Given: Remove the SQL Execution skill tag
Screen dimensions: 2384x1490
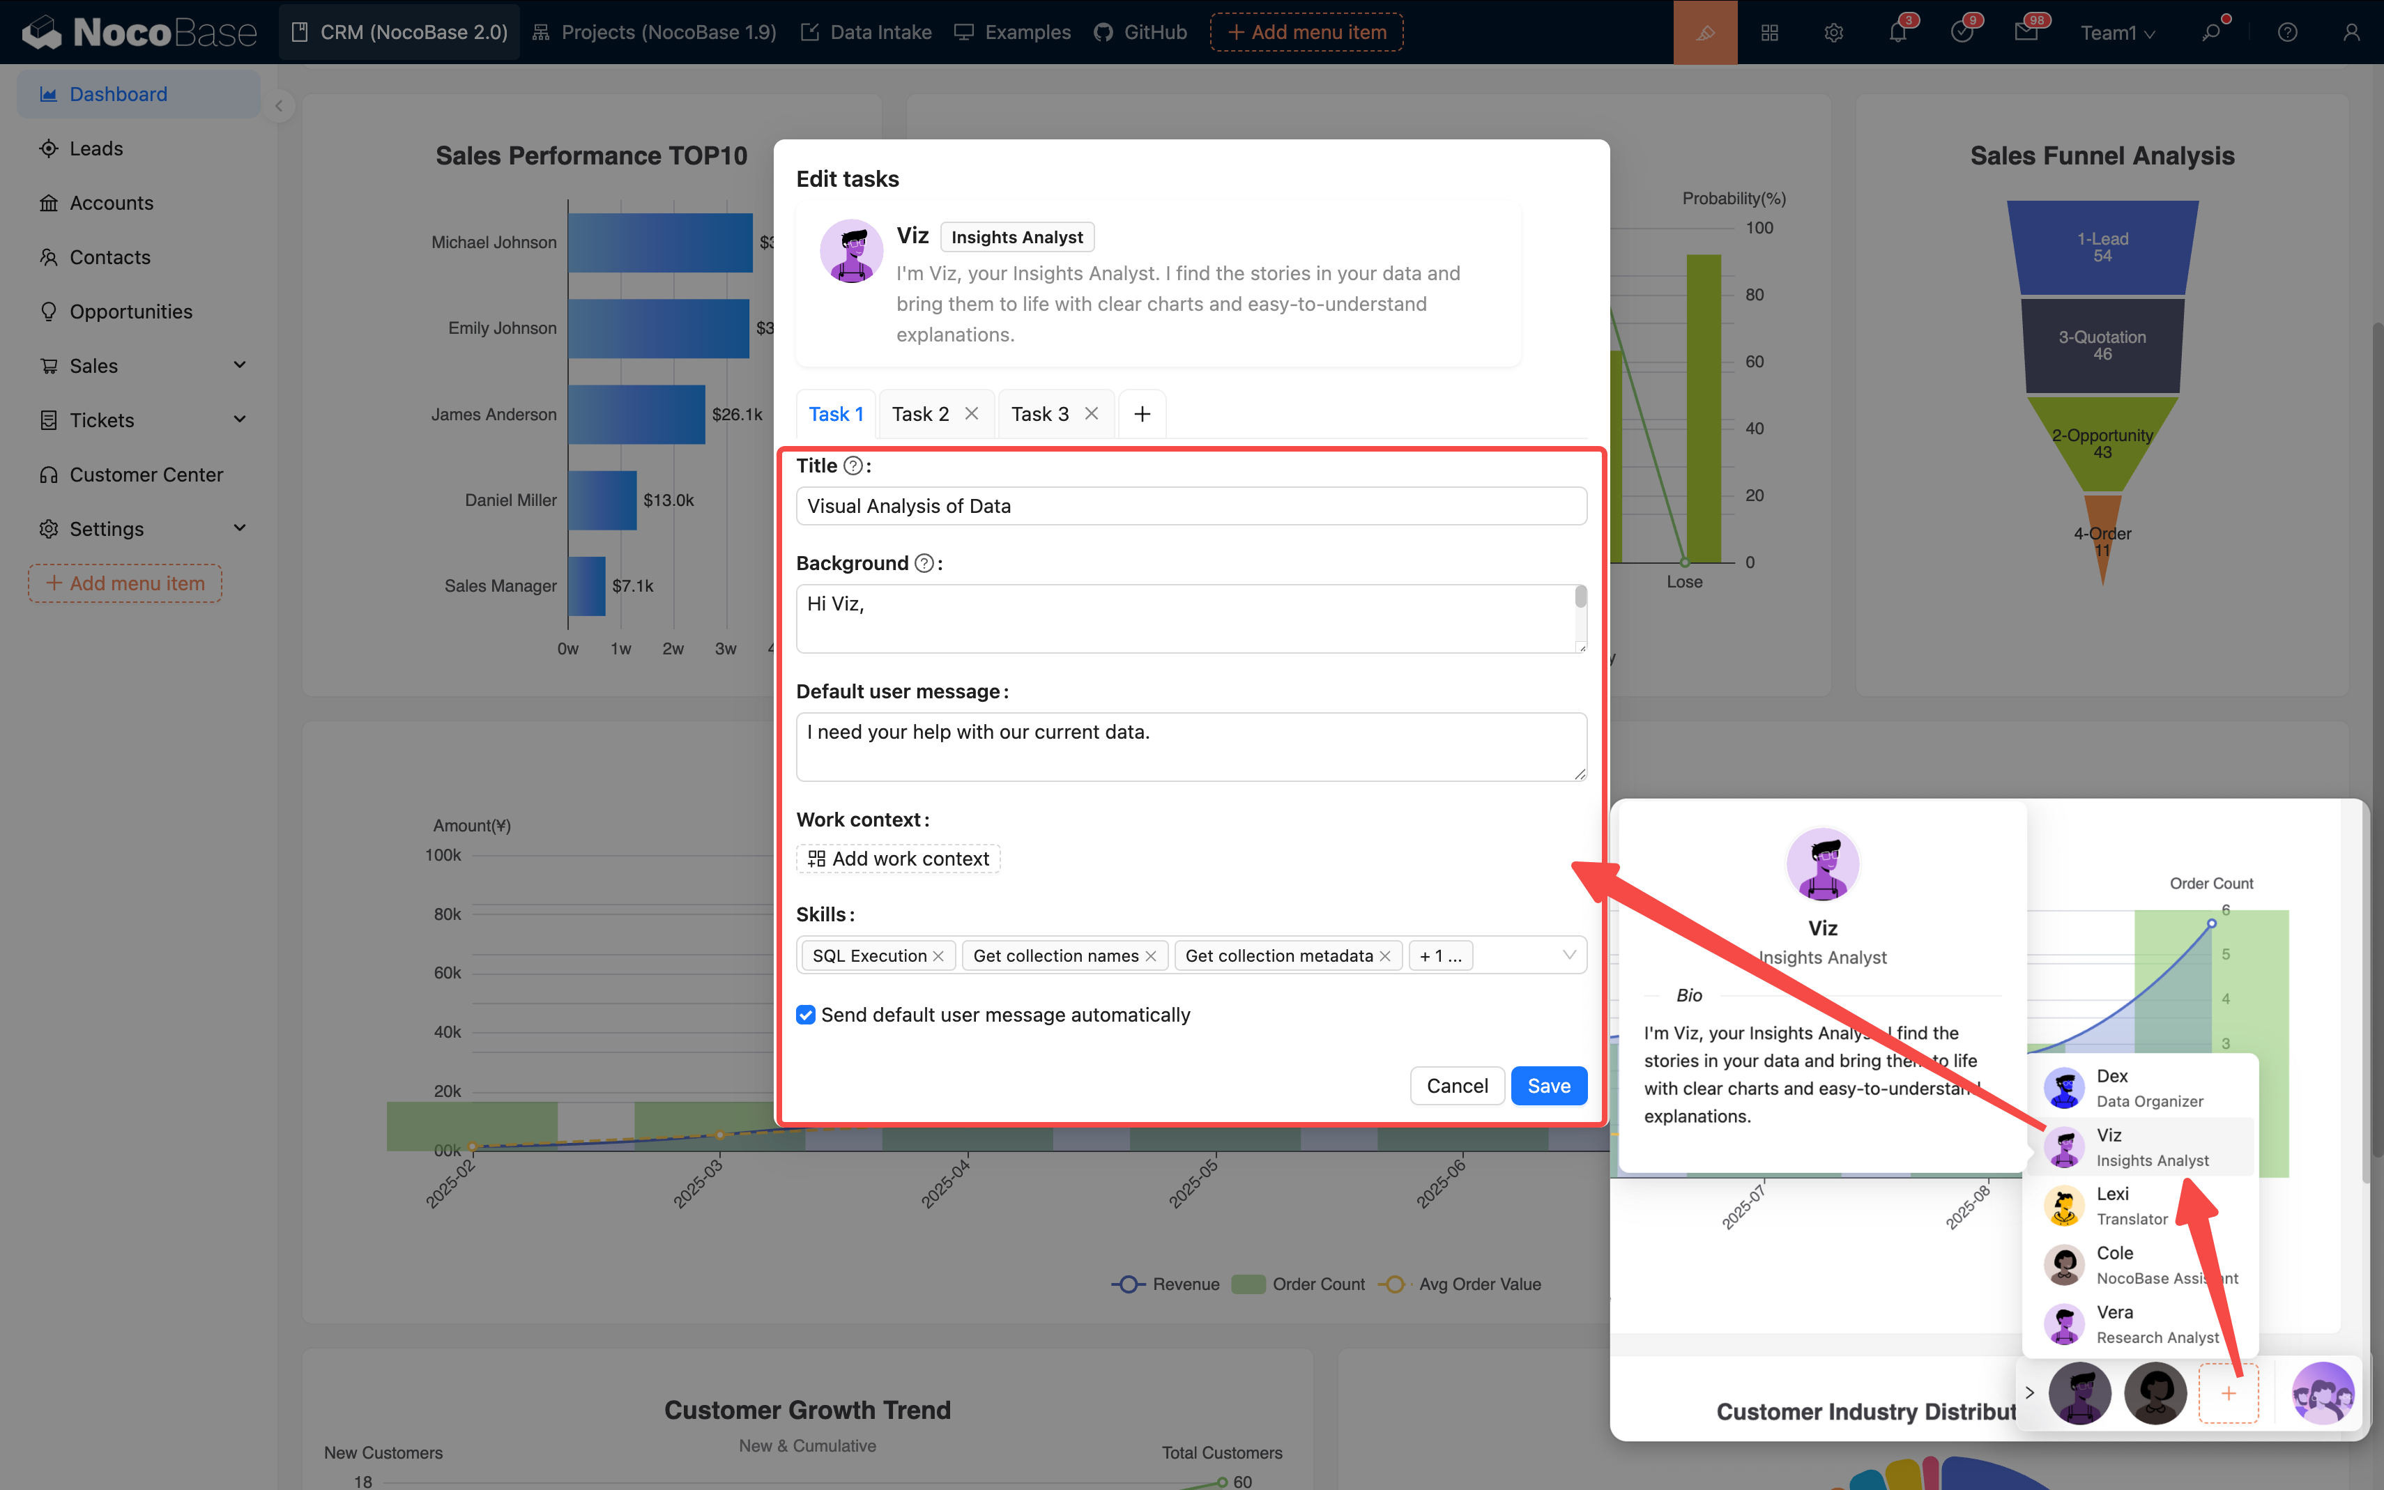Looking at the screenshot, I should pyautogui.click(x=939, y=955).
